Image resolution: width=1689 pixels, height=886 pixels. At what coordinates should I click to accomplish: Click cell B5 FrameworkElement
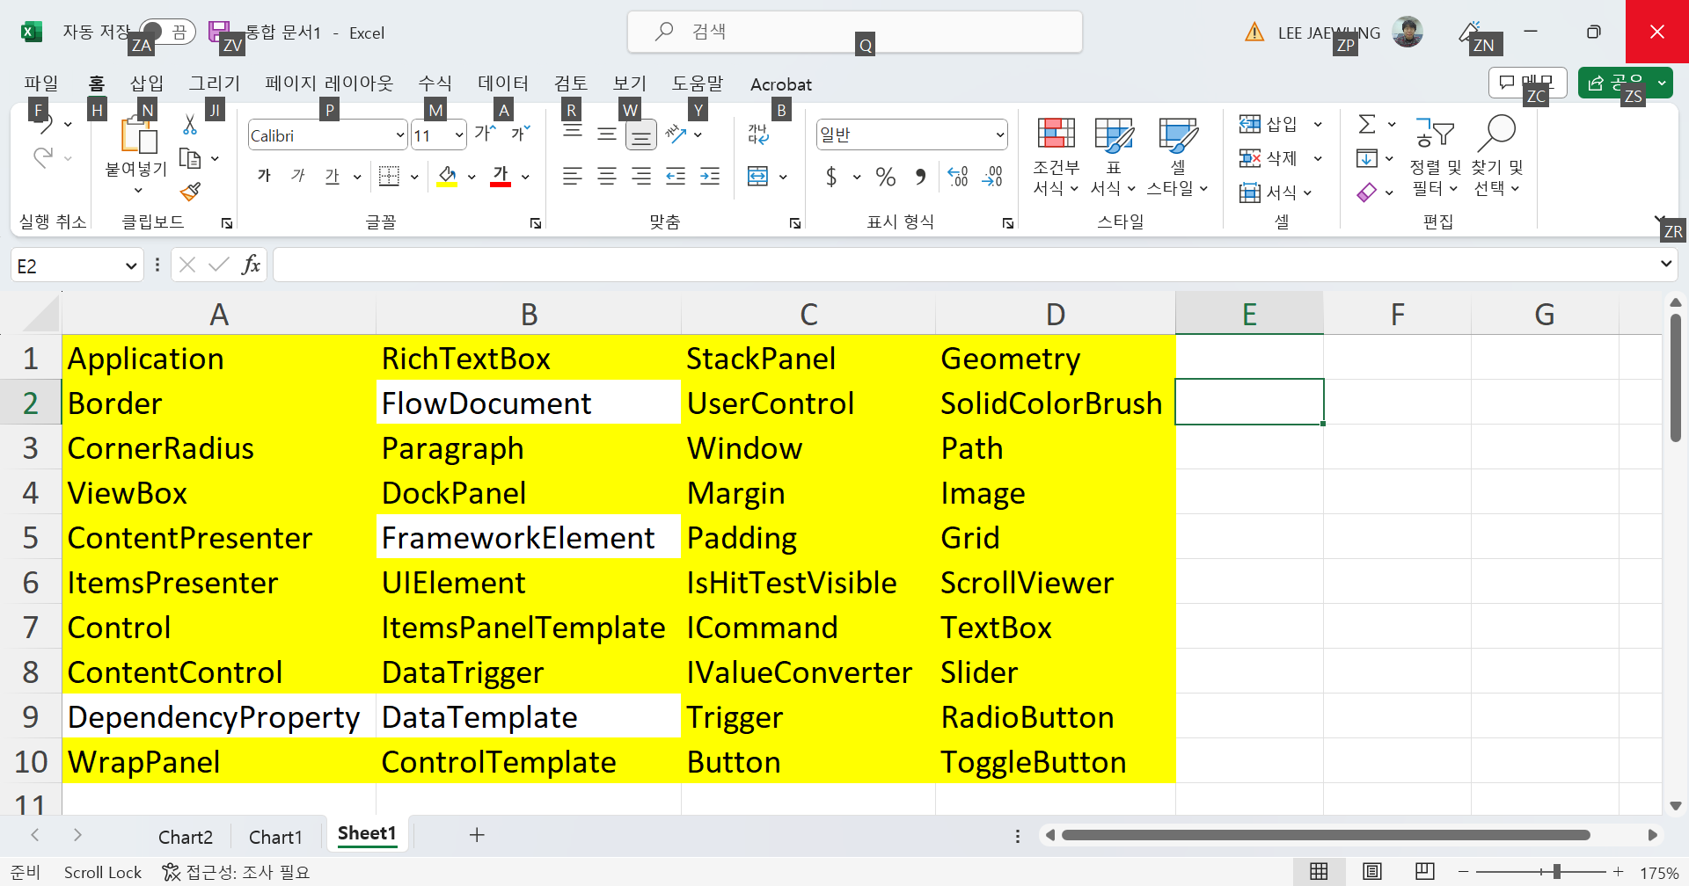click(x=528, y=537)
